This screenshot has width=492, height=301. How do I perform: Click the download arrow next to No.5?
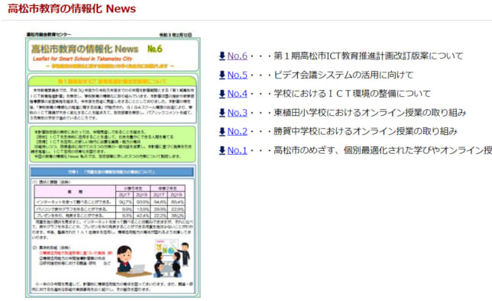222,75
